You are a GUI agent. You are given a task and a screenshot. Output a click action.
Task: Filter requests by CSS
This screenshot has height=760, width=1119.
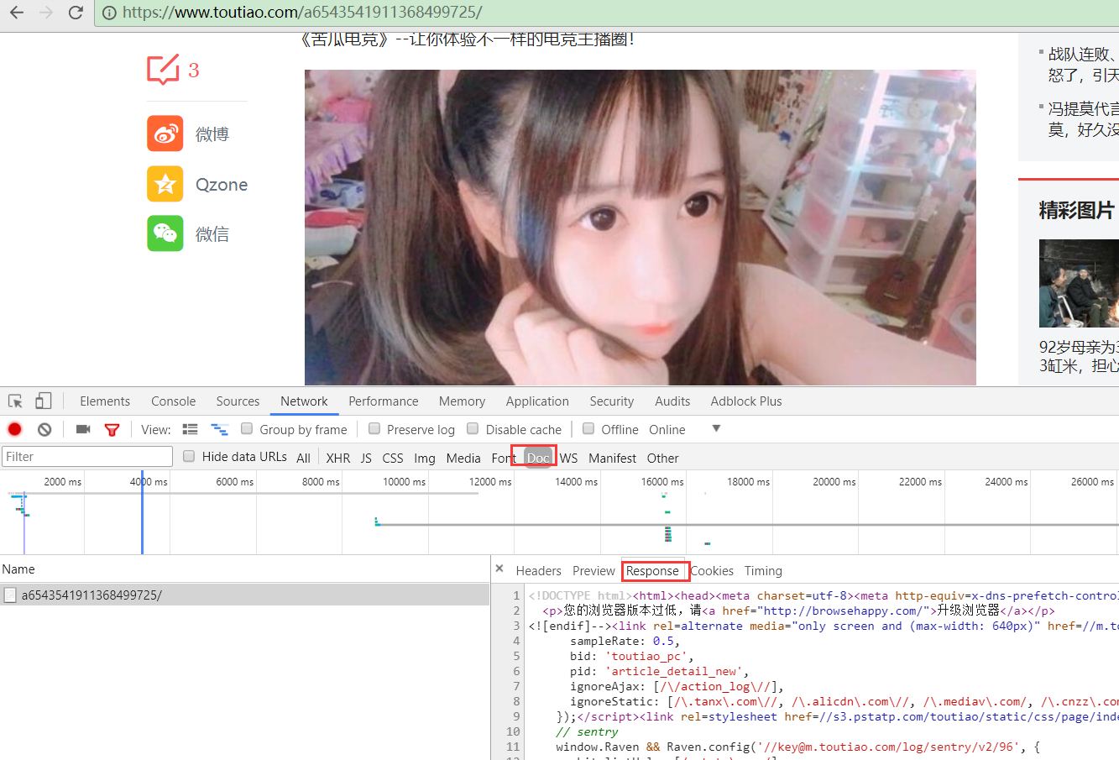click(393, 458)
